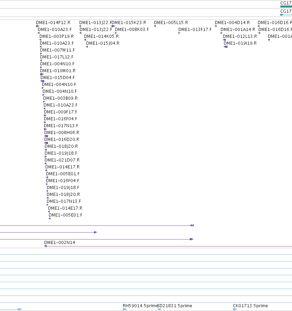
Task: Select the DME1-004D14.R label
Action: tap(232, 23)
